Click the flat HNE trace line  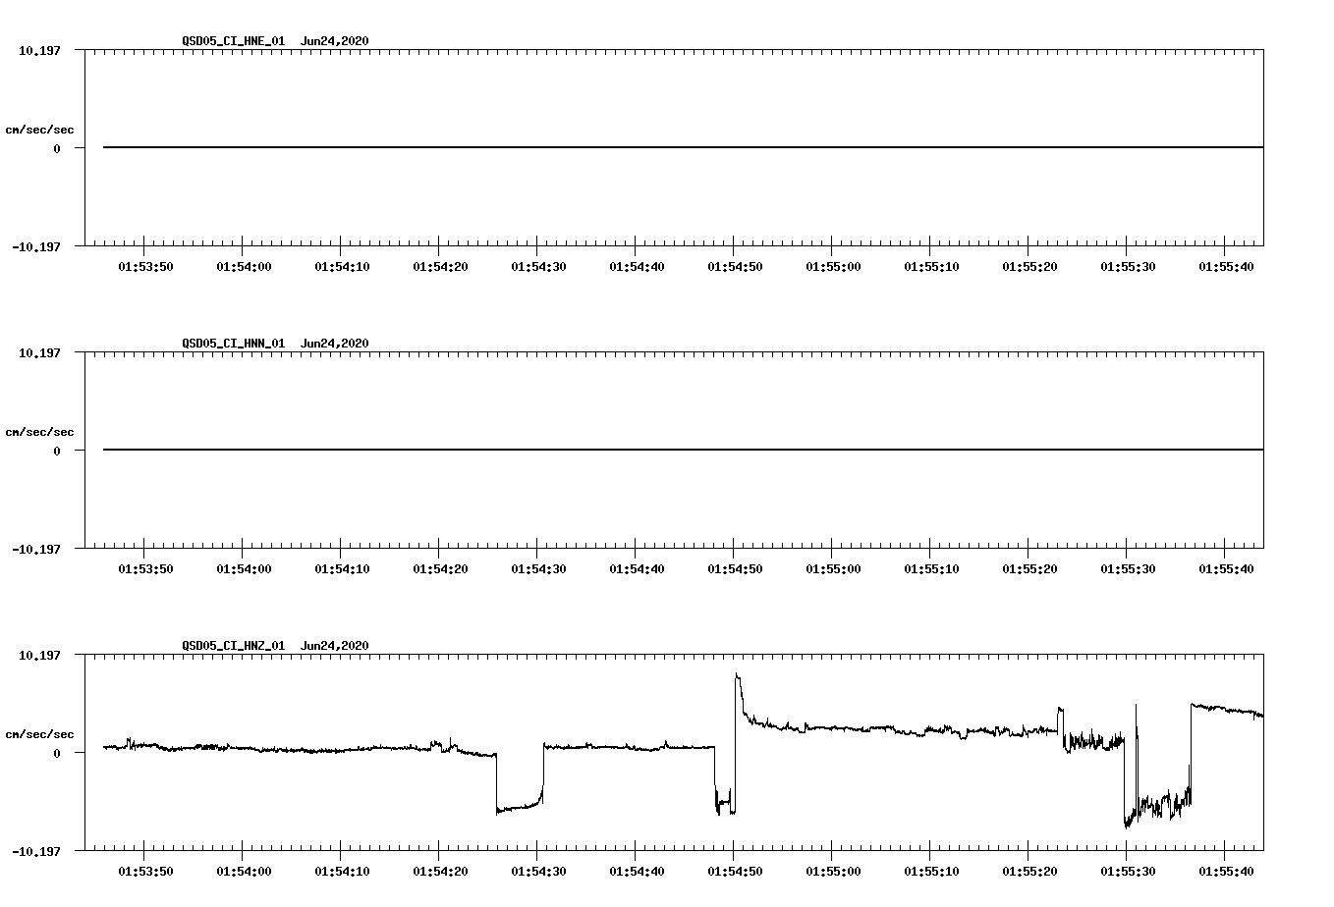click(683, 147)
